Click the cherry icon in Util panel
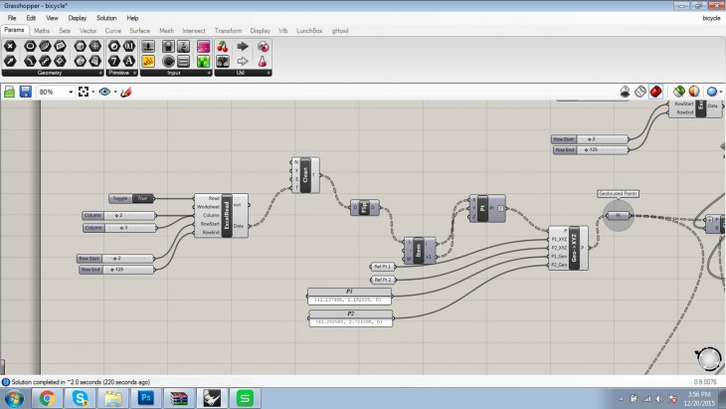This screenshot has height=409, width=726. coord(222,46)
